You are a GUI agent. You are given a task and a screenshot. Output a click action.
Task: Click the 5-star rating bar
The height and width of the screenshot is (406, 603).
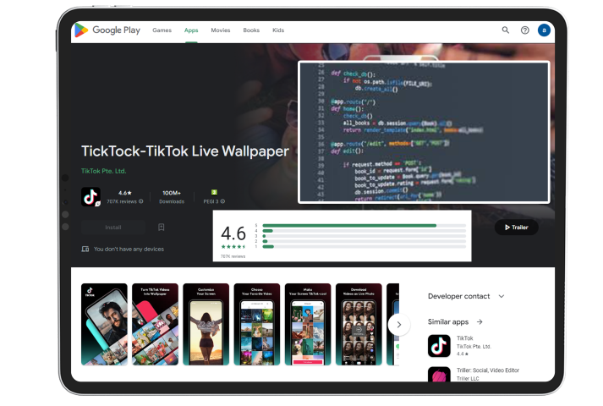point(364,226)
